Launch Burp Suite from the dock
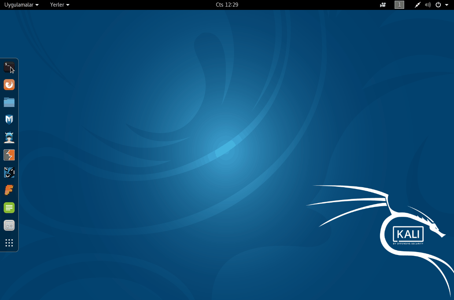 [9, 155]
